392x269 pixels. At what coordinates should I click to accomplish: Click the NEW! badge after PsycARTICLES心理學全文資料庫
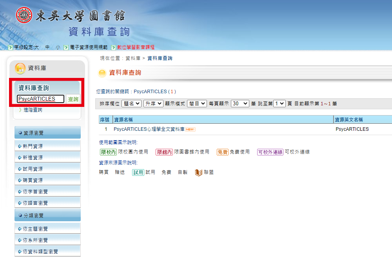[x=190, y=129]
